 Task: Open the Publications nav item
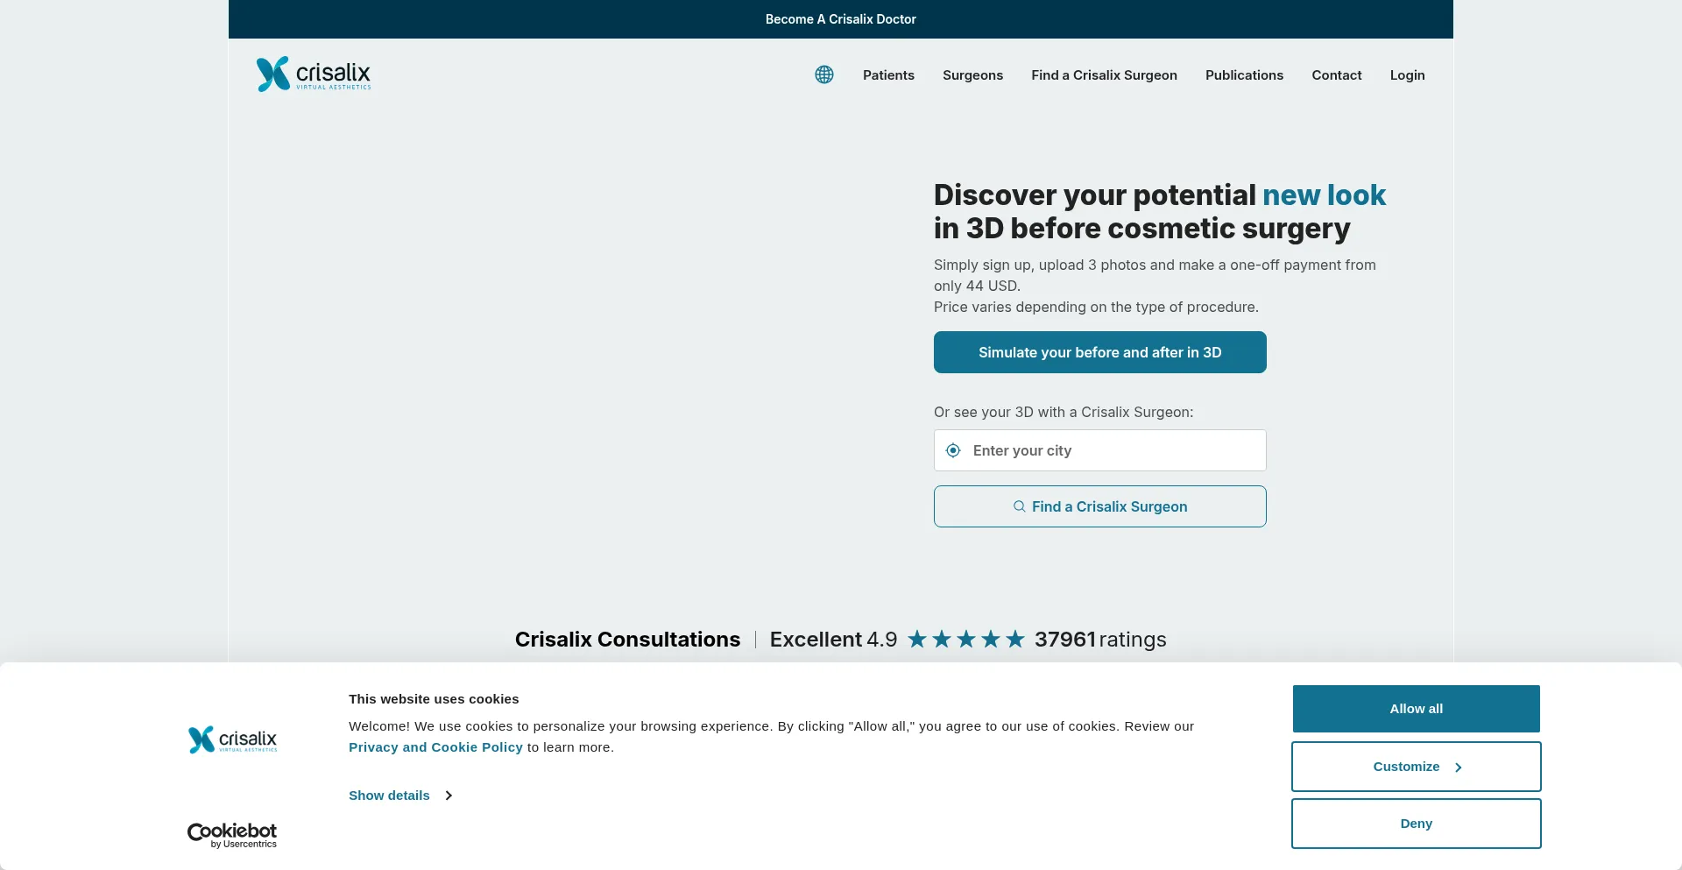pyautogui.click(x=1244, y=75)
